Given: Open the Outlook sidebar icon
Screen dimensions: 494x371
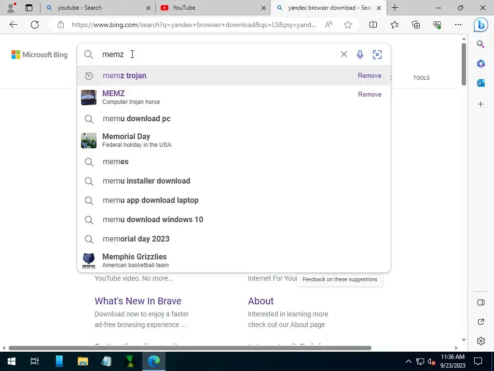Looking at the screenshot, I should (x=481, y=83).
